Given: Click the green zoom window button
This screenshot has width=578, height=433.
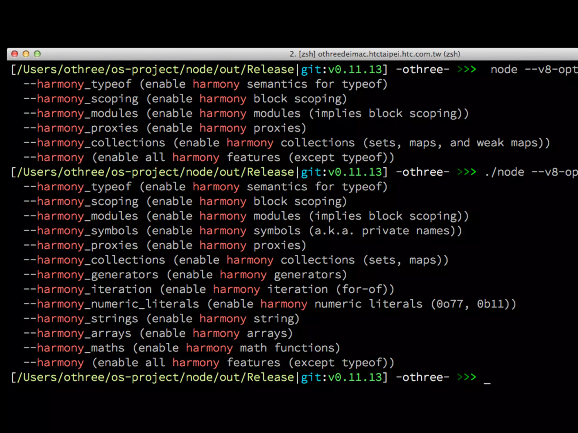Looking at the screenshot, I should [37, 54].
